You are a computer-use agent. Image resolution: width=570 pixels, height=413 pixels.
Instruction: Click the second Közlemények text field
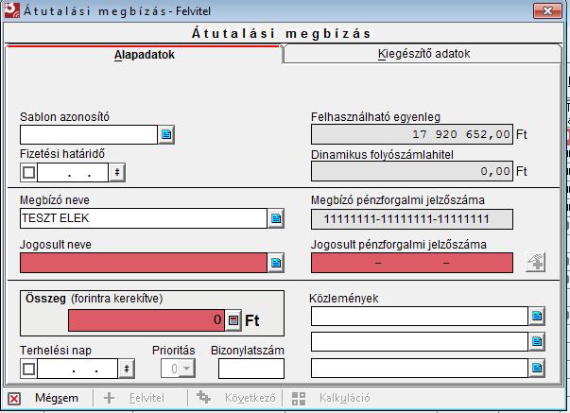(x=420, y=341)
